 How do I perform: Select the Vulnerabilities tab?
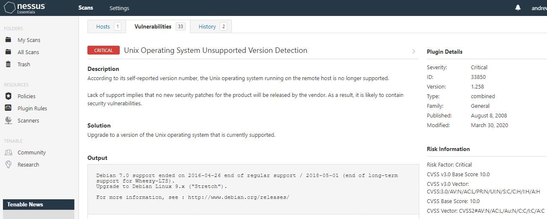click(x=158, y=26)
